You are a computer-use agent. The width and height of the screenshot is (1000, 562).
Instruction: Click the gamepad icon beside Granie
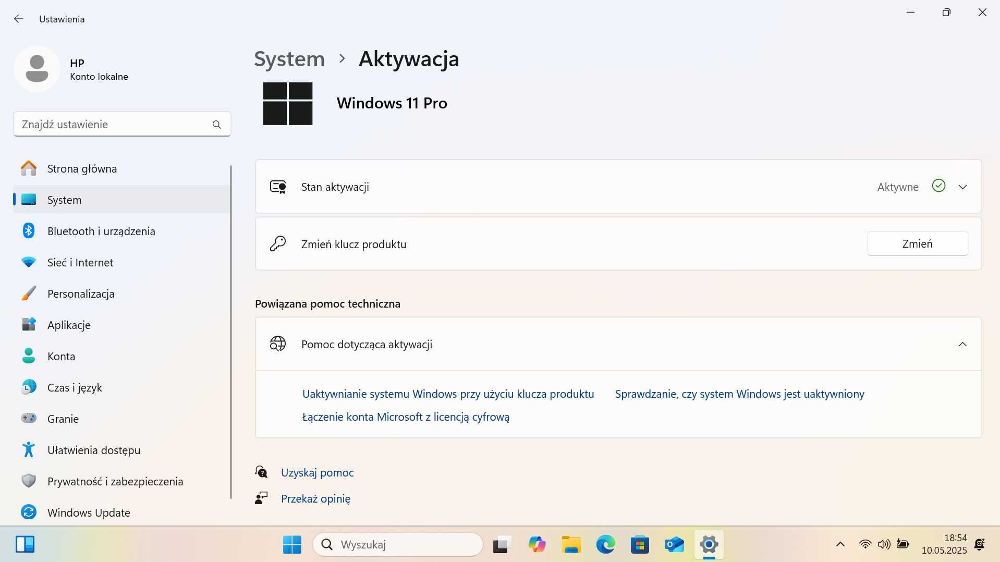(x=29, y=418)
